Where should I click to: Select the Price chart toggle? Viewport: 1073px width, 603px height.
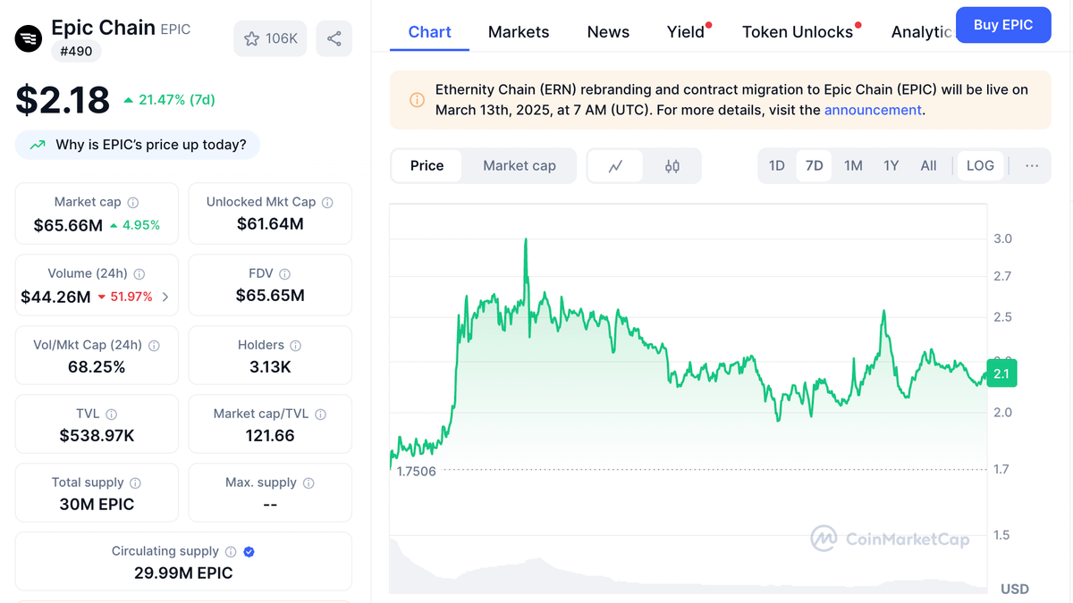pyautogui.click(x=427, y=166)
